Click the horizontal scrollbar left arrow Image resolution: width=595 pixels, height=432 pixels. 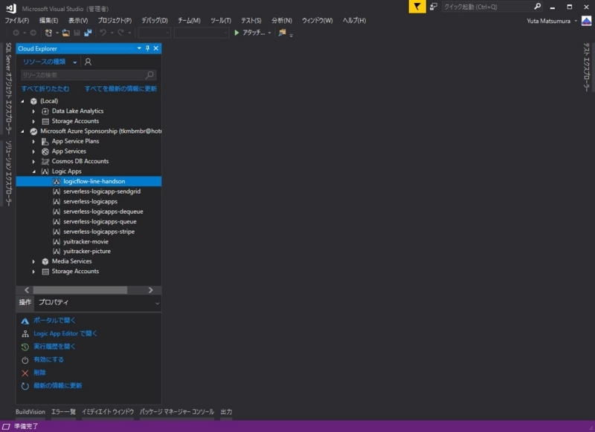pyautogui.click(x=27, y=290)
